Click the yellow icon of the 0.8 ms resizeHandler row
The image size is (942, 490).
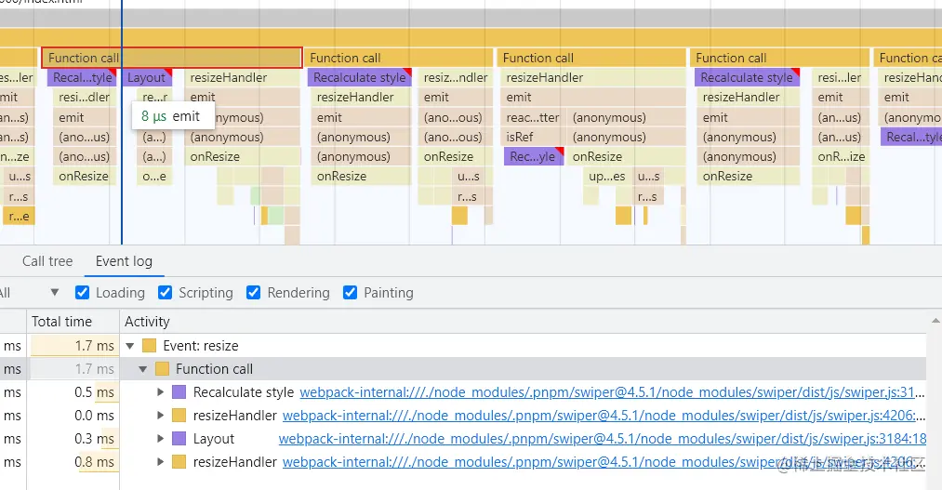tap(179, 462)
